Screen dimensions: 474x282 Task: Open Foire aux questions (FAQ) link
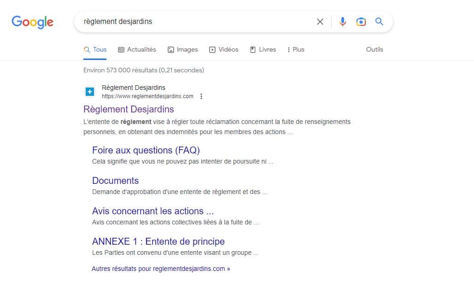click(146, 150)
